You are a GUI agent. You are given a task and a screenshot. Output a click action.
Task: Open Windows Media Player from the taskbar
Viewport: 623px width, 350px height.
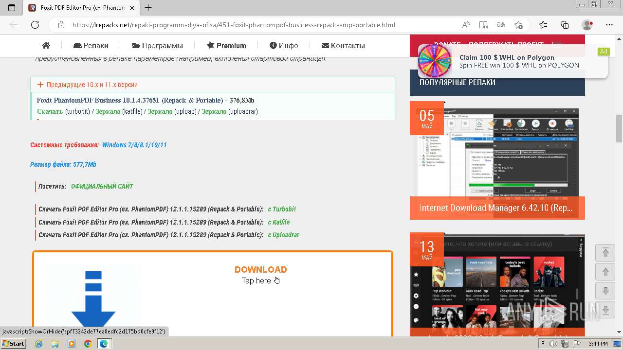click(x=72, y=344)
